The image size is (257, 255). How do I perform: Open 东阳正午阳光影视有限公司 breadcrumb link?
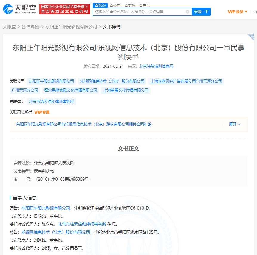click(71, 27)
